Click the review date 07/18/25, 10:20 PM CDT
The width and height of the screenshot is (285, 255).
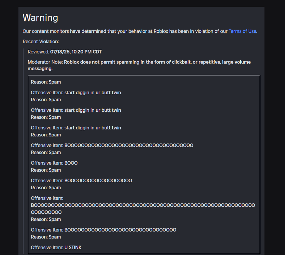point(76,52)
